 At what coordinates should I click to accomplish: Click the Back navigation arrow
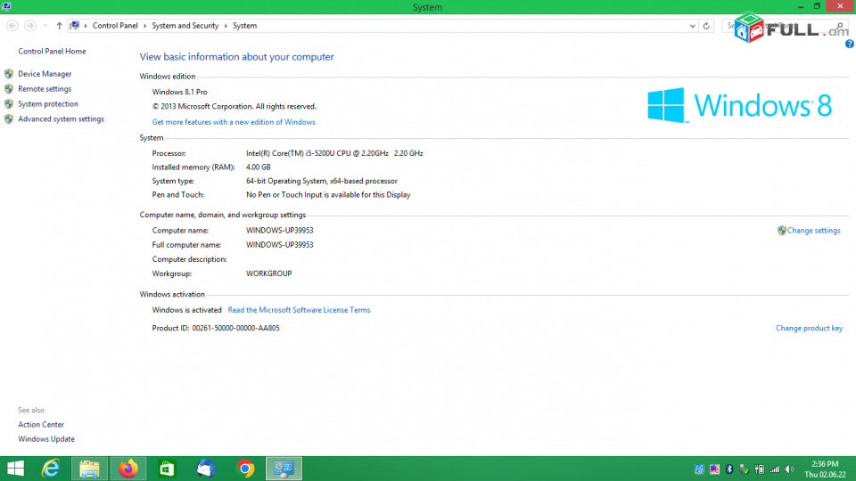[x=12, y=26]
